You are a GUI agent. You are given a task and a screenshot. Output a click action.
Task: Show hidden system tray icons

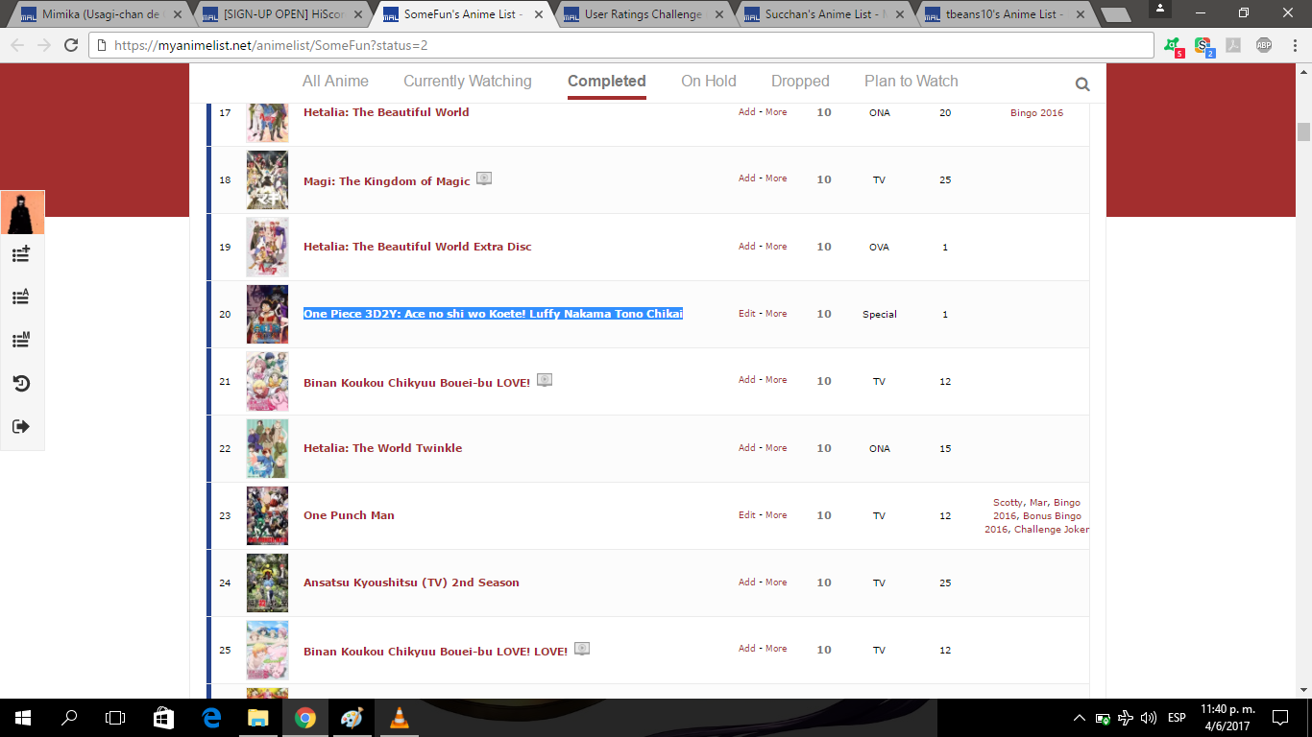1080,718
